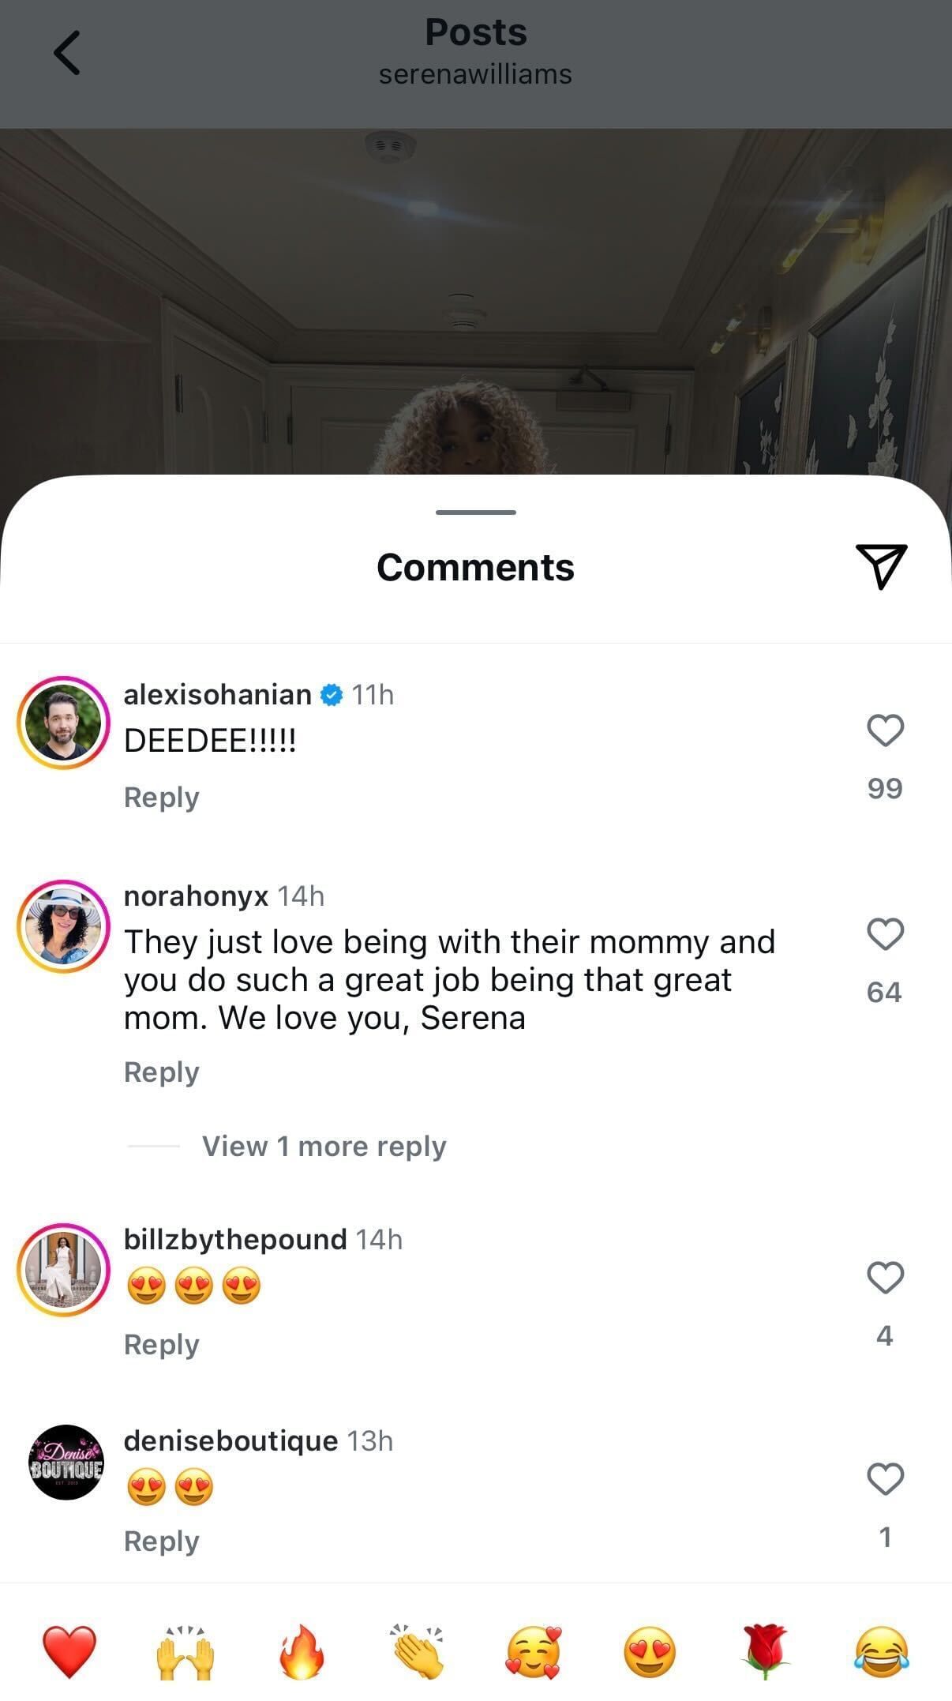The height and width of the screenshot is (1701, 952).
Task: Tap the crying laughing quick reaction emoji
Action: click(882, 1650)
